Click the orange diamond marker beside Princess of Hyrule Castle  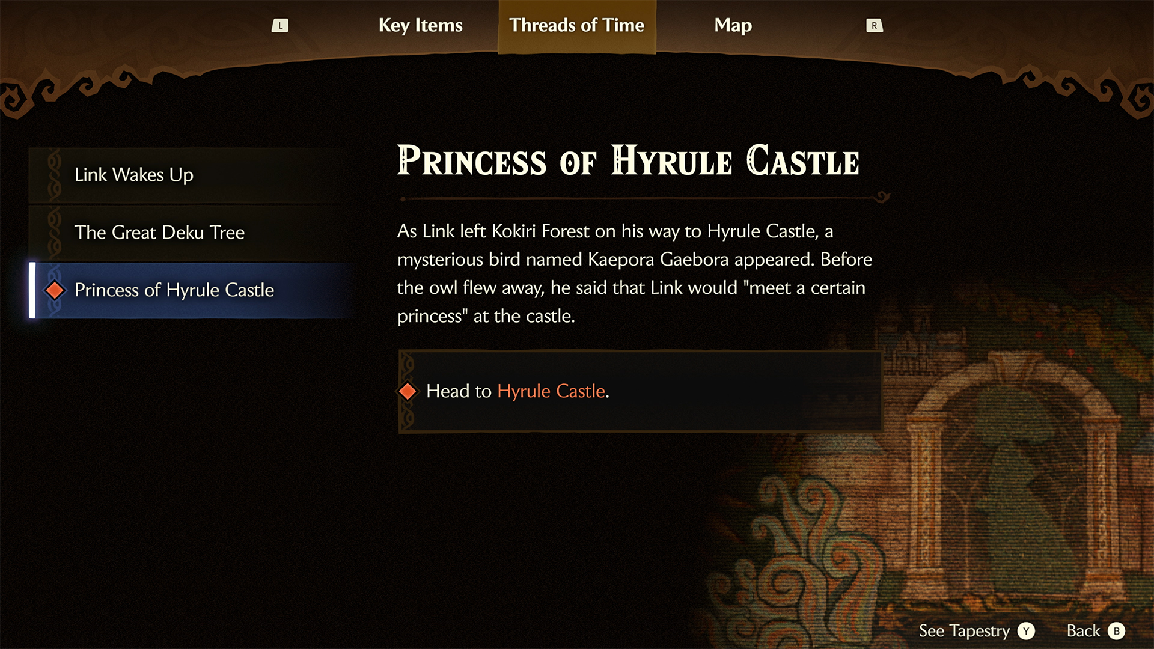tap(55, 290)
